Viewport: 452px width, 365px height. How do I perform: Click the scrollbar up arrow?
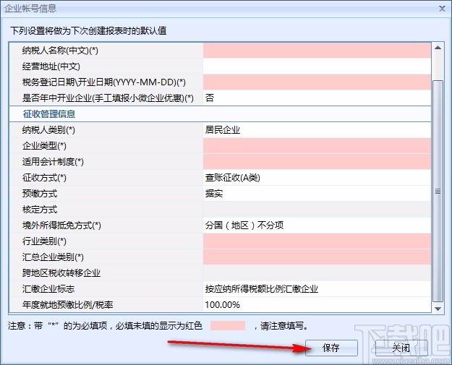pyautogui.click(x=438, y=48)
